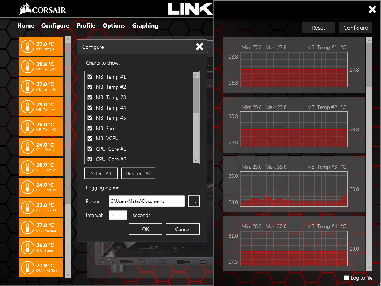This screenshot has width=381, height=286.
Task: Click the MB Temp #3 graph plot
Action: coord(294,189)
